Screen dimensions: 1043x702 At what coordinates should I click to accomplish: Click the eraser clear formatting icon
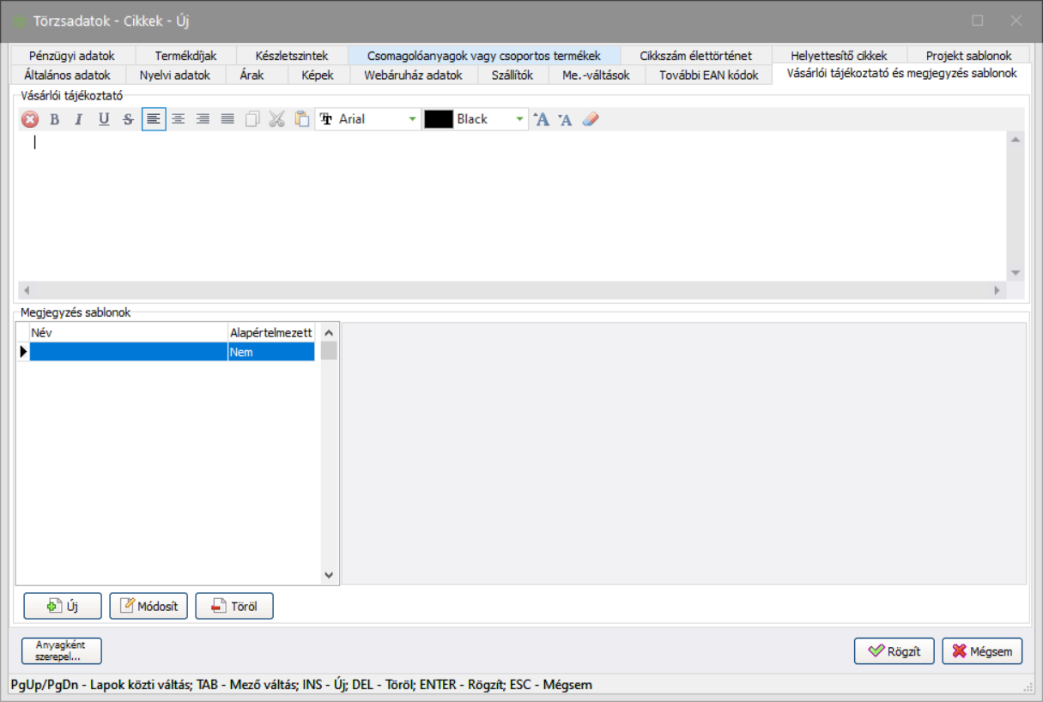point(590,120)
